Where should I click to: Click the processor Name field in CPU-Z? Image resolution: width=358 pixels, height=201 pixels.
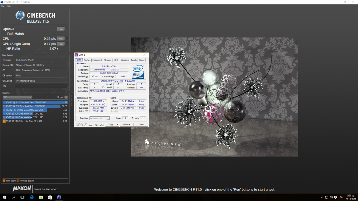pos(109,66)
